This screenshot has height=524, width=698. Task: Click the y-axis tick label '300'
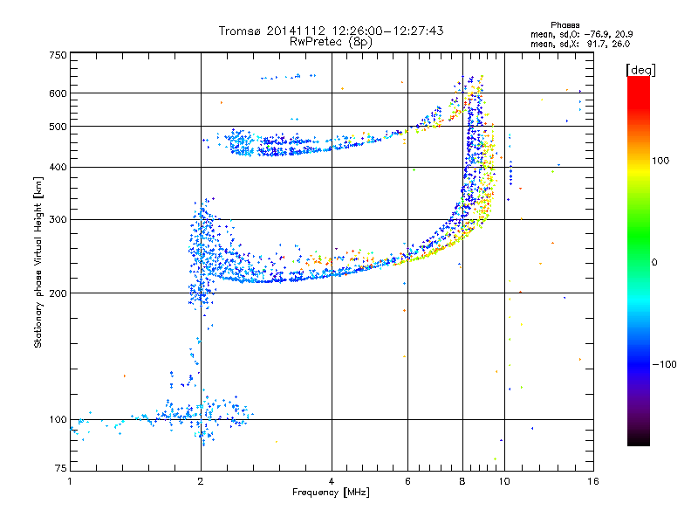pos(58,220)
